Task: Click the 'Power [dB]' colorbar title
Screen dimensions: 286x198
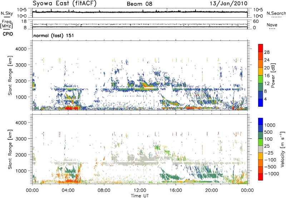Action: 273,75
